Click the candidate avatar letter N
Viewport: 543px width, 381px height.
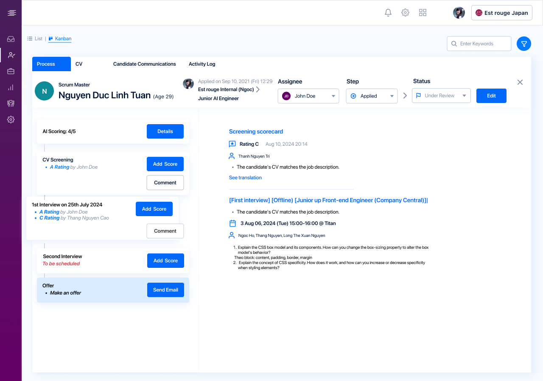[x=45, y=91]
